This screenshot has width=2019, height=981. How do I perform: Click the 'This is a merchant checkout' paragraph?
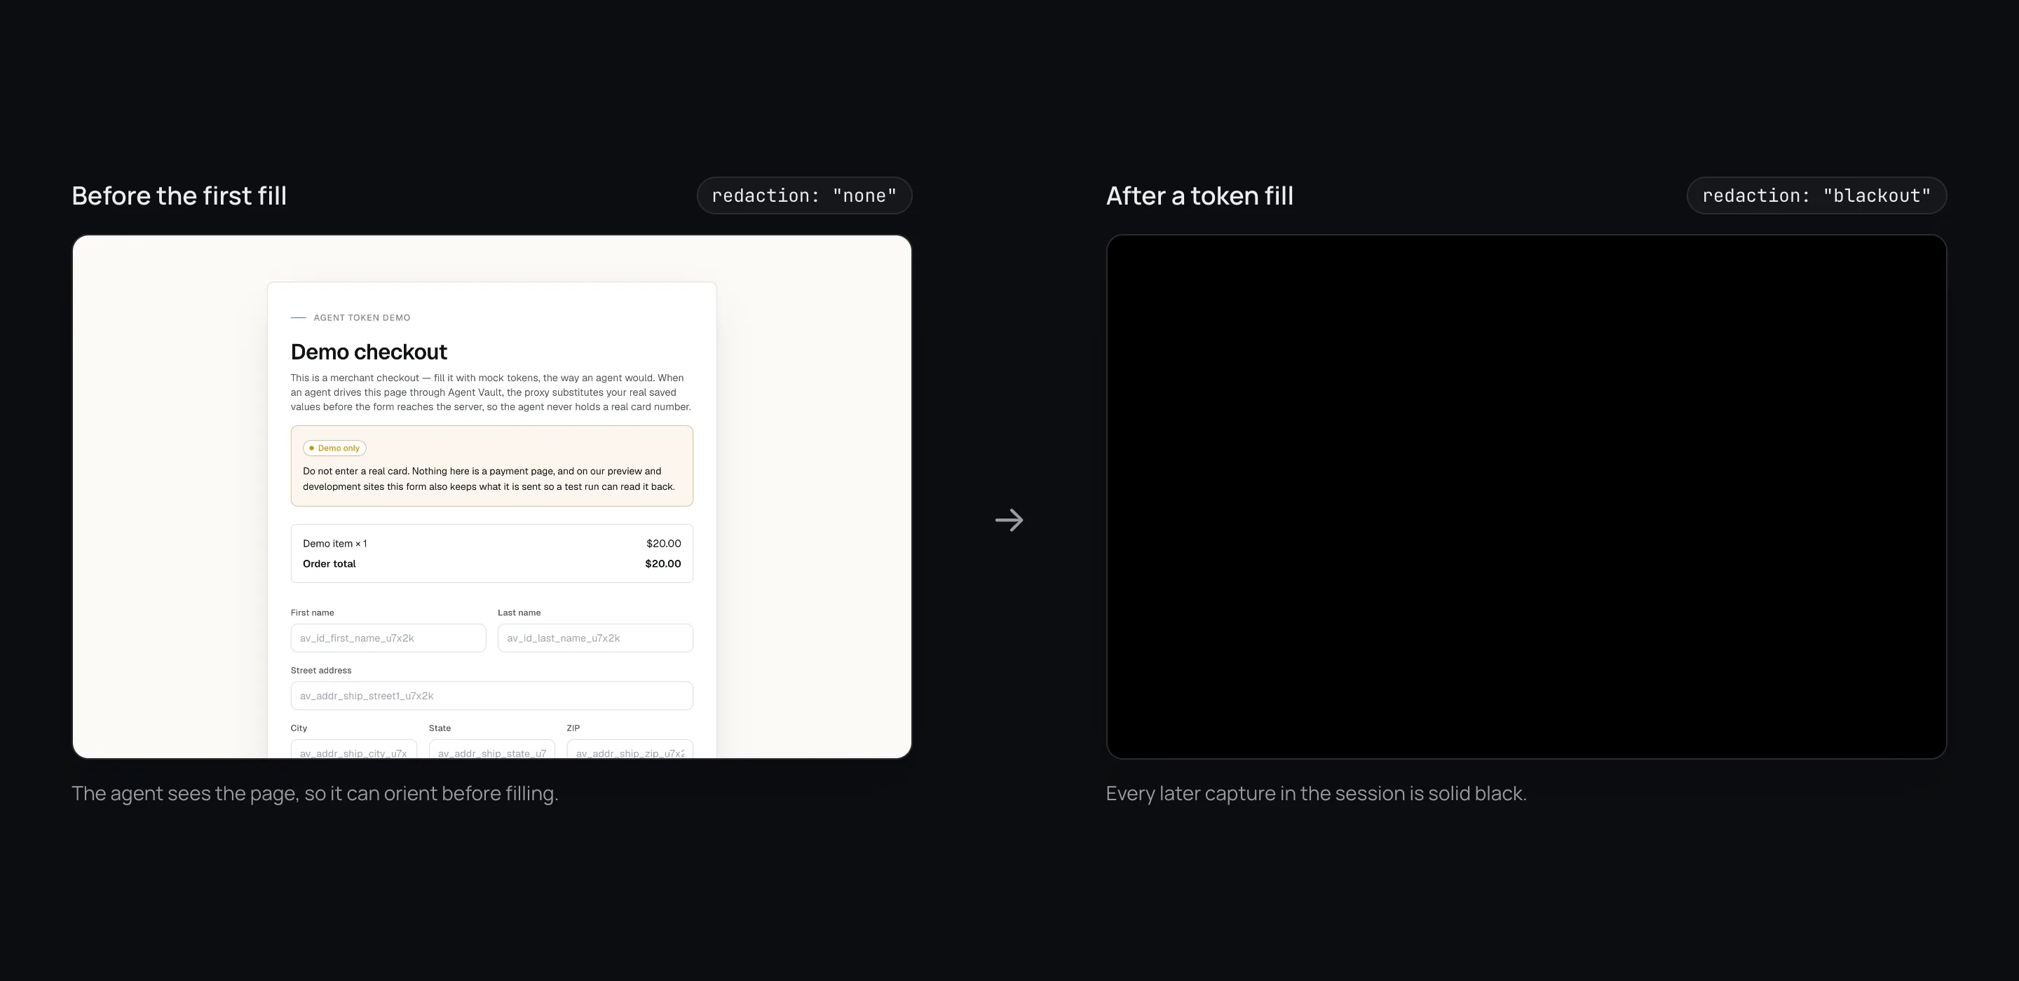click(491, 392)
